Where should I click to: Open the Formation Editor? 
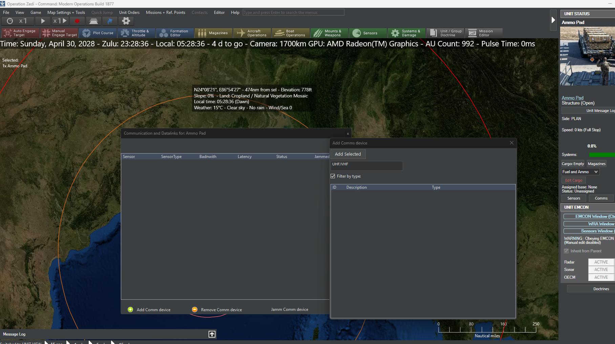coord(175,33)
